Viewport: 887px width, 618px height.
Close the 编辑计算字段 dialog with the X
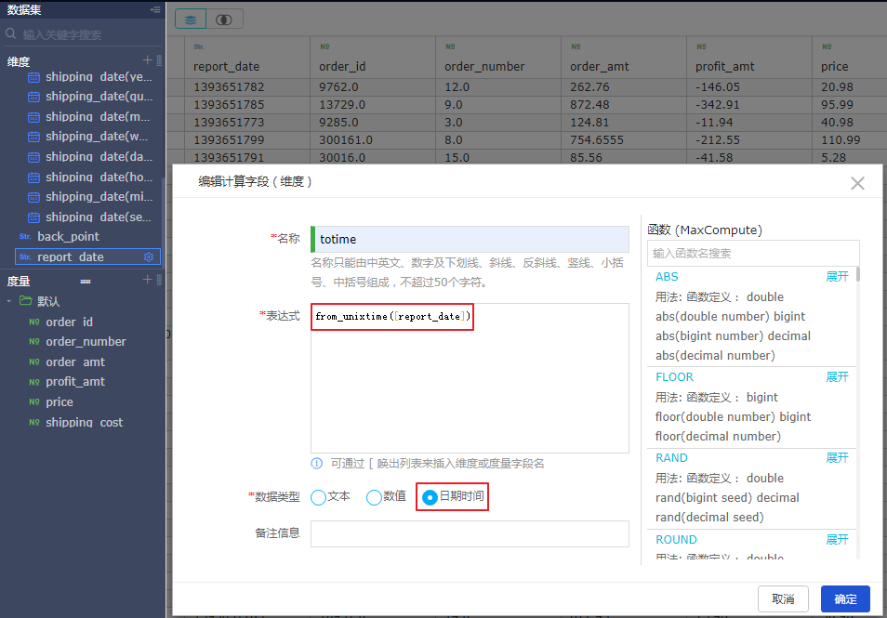[x=857, y=183]
